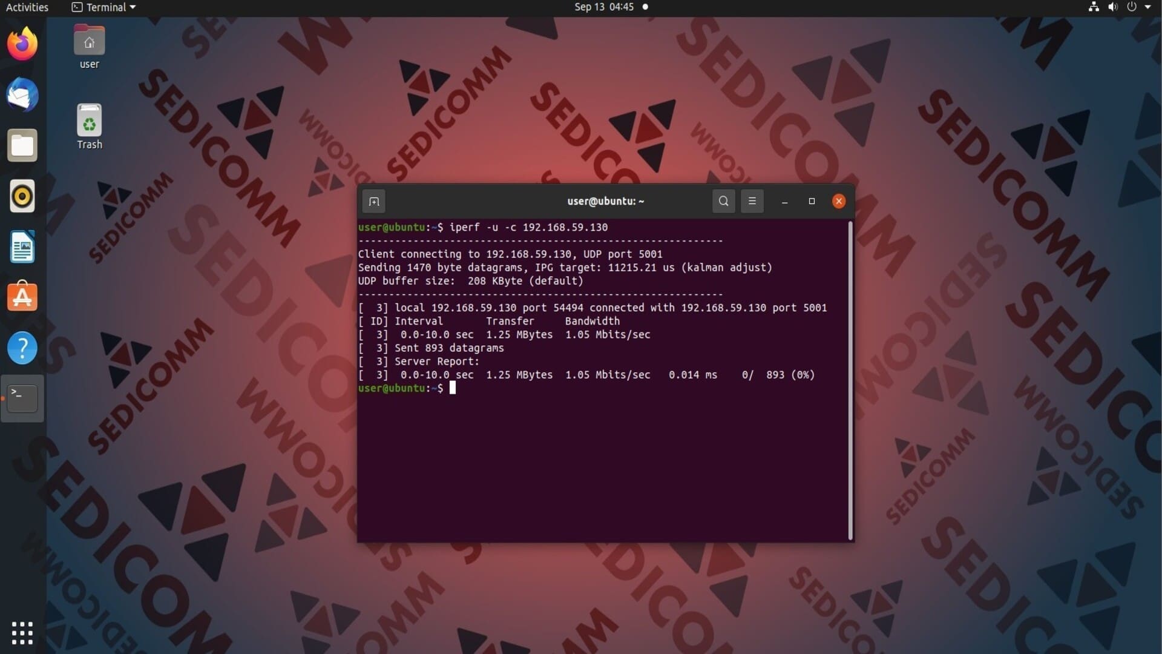This screenshot has height=654, width=1162.
Task: Open the terminal hamburger menu
Action: coord(752,201)
